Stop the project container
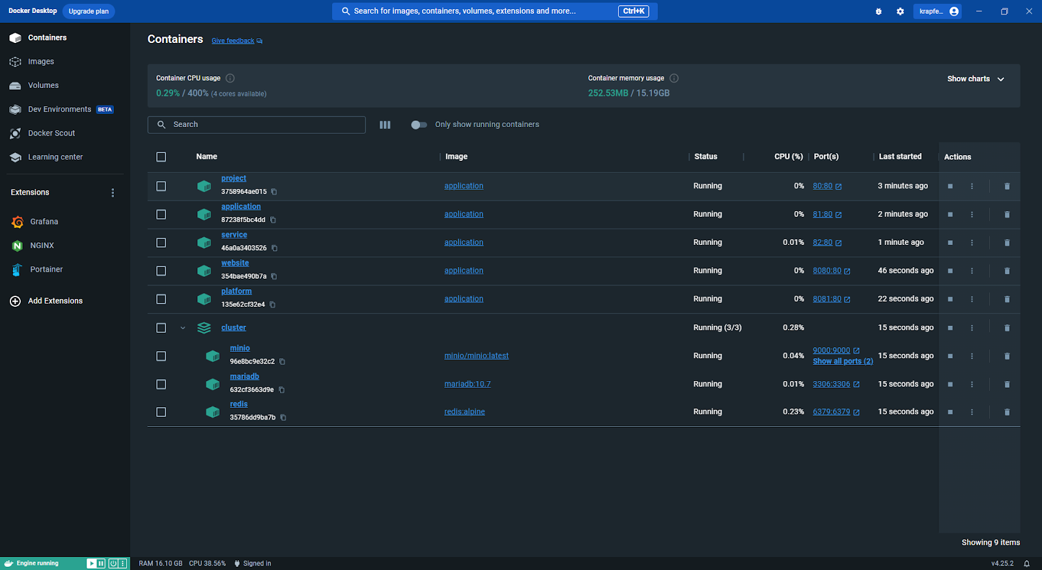The height and width of the screenshot is (570, 1042). click(950, 186)
